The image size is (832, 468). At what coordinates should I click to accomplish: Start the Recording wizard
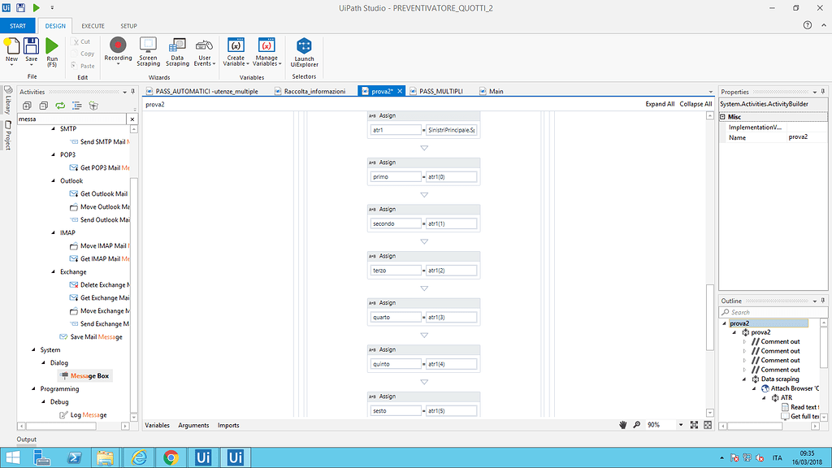point(117,50)
